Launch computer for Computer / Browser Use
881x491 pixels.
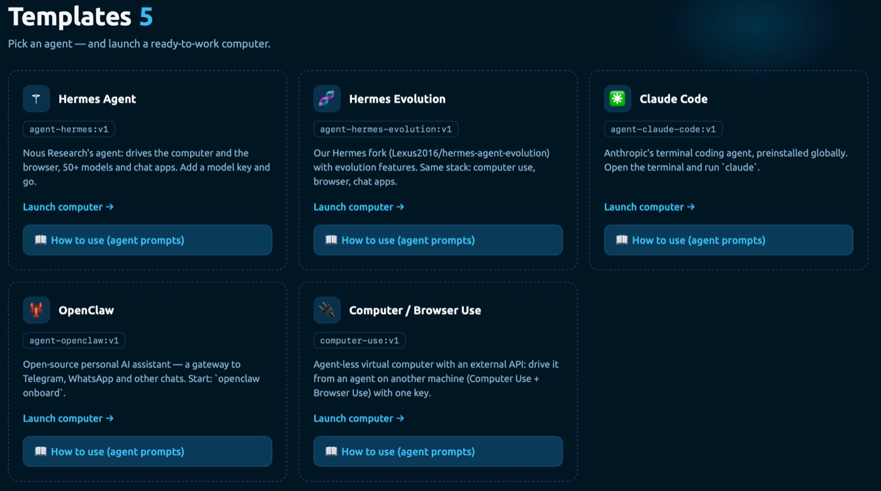[x=359, y=419]
